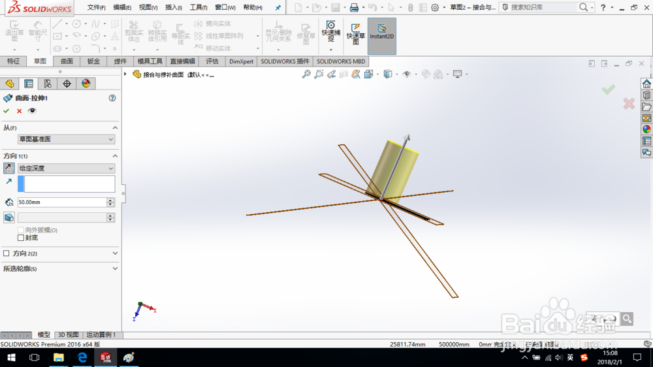Select the 3D 视图 bottom tab

(69, 334)
